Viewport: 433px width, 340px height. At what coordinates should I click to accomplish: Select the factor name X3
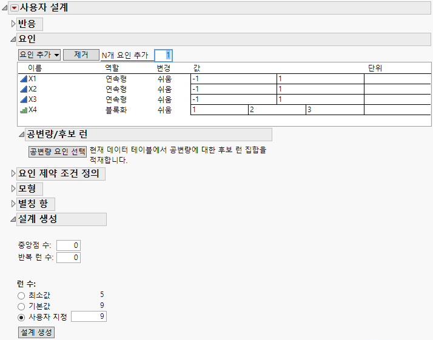32,99
